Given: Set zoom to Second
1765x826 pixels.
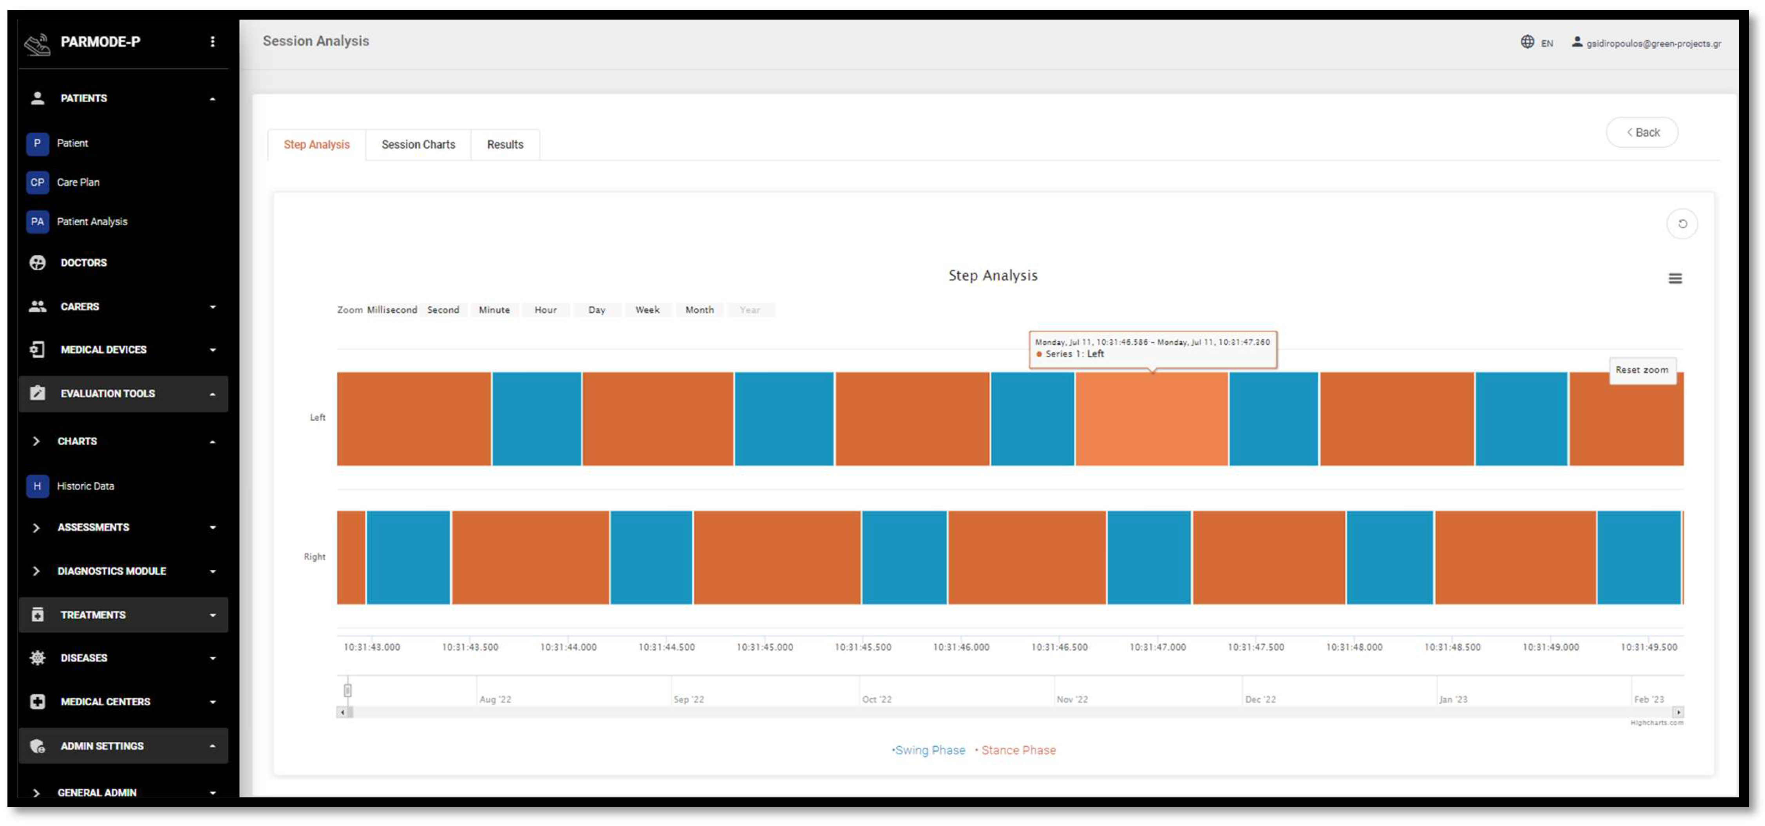Looking at the screenshot, I should tap(443, 310).
